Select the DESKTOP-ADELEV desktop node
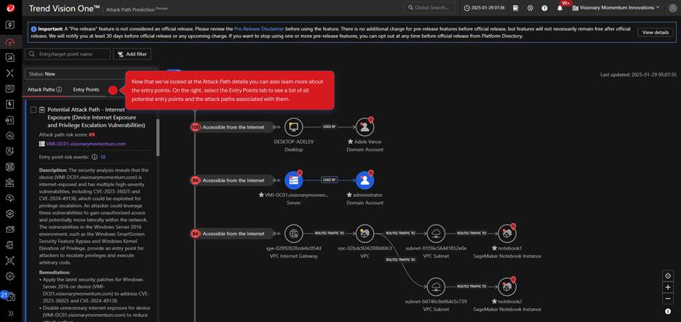This screenshot has width=681, height=322. pos(294,126)
